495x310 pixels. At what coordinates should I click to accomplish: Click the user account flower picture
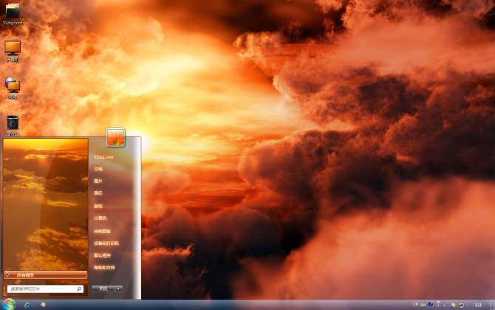[115, 137]
